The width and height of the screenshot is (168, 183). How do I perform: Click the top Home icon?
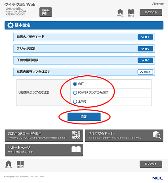click(120, 13)
